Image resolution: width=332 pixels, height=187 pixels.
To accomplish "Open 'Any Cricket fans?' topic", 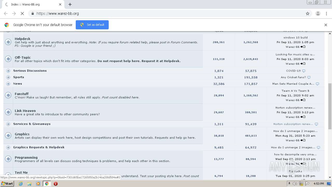I will point(293,77).
